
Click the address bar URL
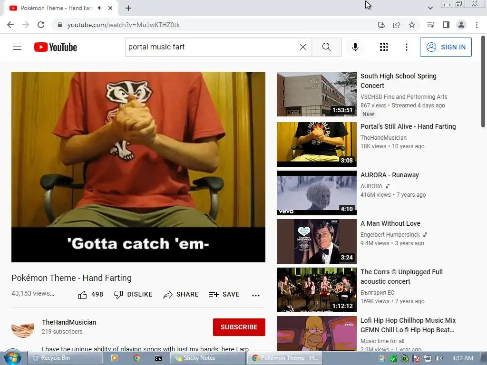(123, 25)
